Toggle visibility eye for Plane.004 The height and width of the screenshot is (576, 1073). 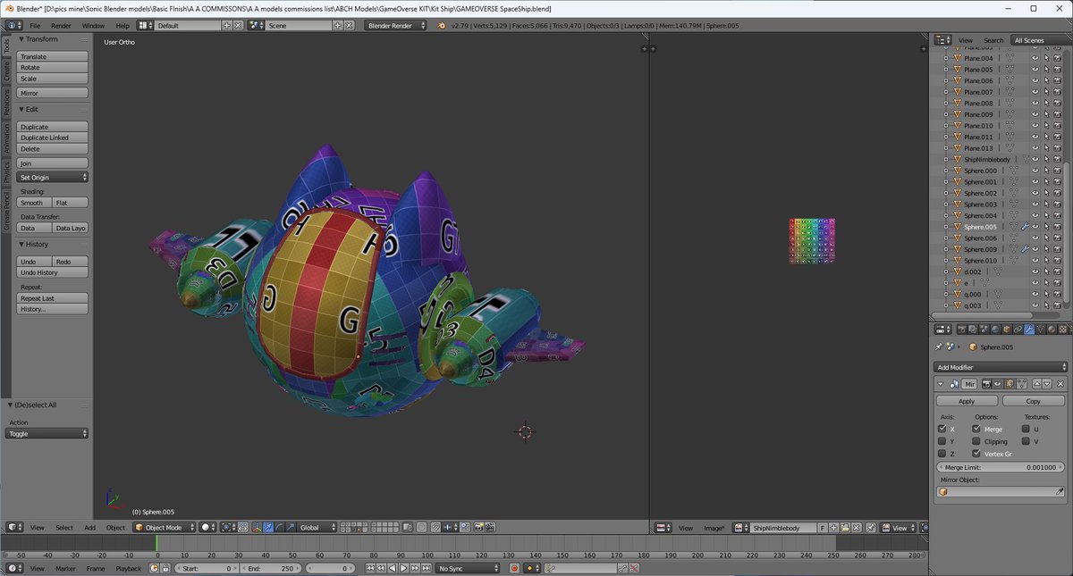1035,58
